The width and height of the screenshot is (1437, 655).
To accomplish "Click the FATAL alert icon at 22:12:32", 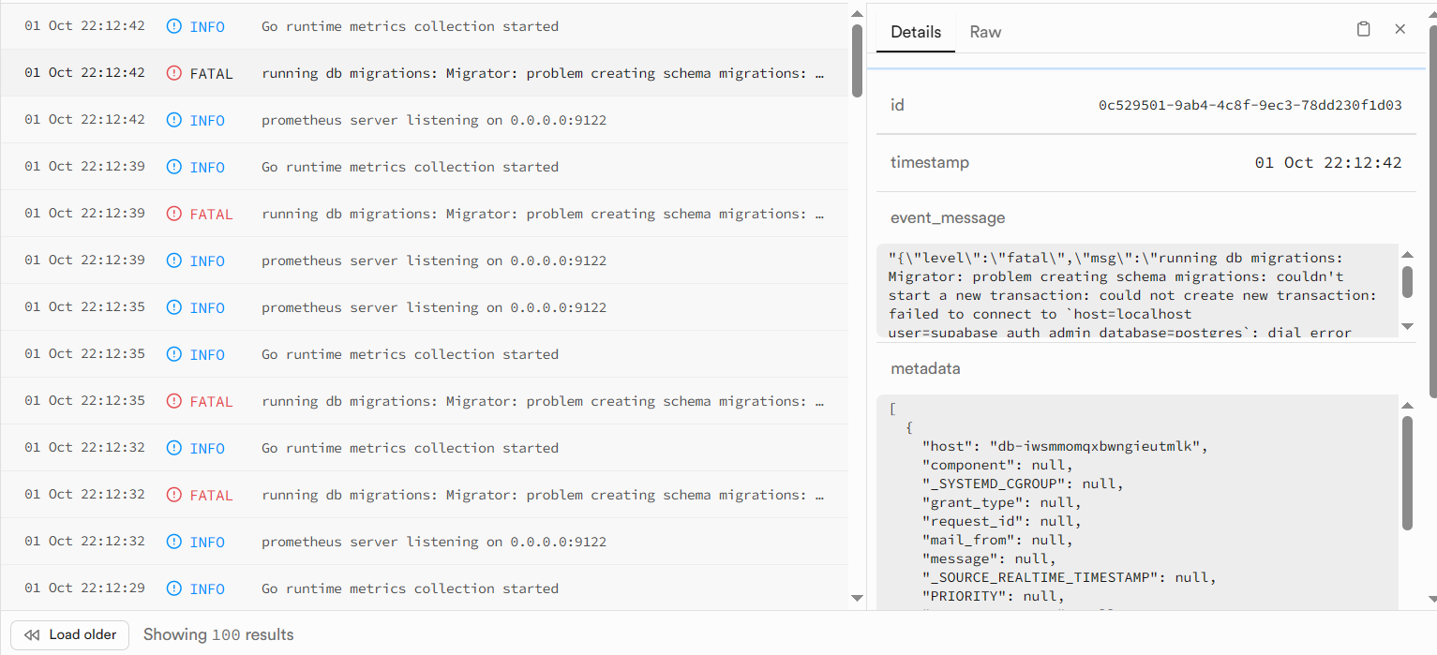I will tap(173, 495).
